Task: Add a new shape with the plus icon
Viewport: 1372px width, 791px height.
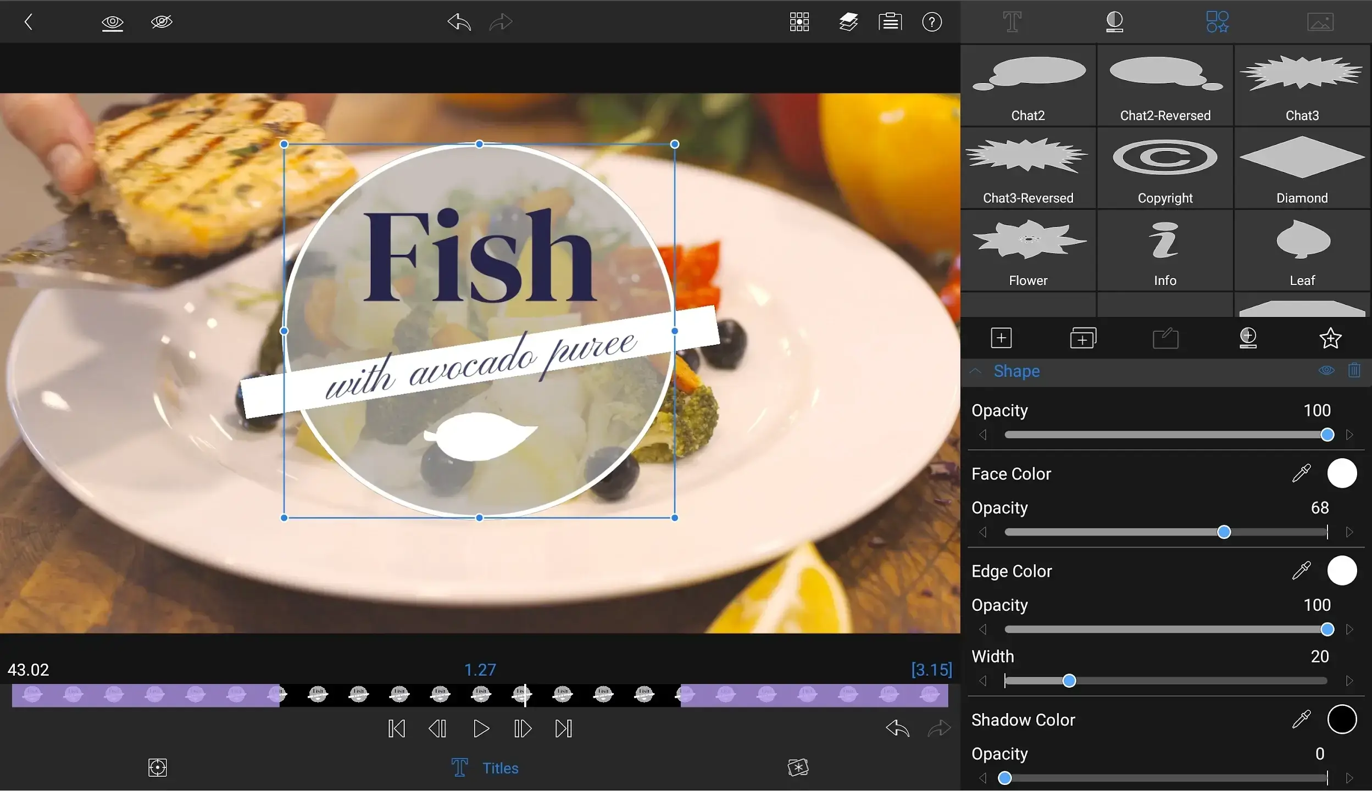Action: coord(1000,337)
